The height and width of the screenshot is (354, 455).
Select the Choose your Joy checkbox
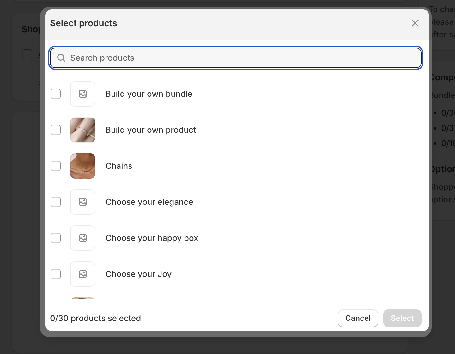tap(56, 274)
